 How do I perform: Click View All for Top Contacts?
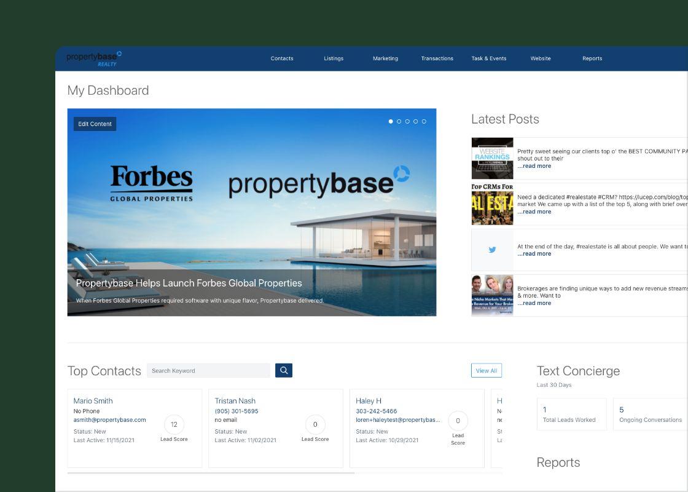(x=486, y=370)
